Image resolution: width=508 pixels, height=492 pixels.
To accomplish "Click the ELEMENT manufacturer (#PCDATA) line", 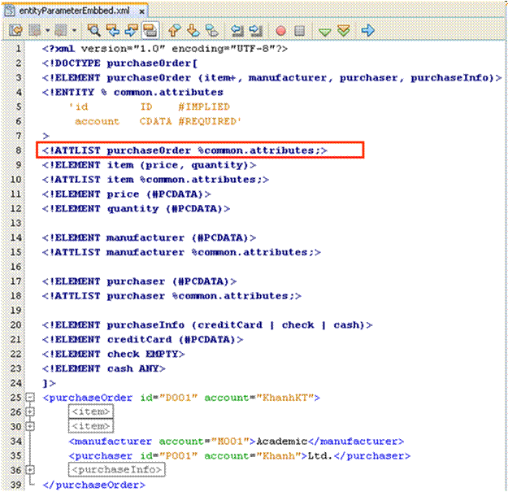I will coord(149,237).
